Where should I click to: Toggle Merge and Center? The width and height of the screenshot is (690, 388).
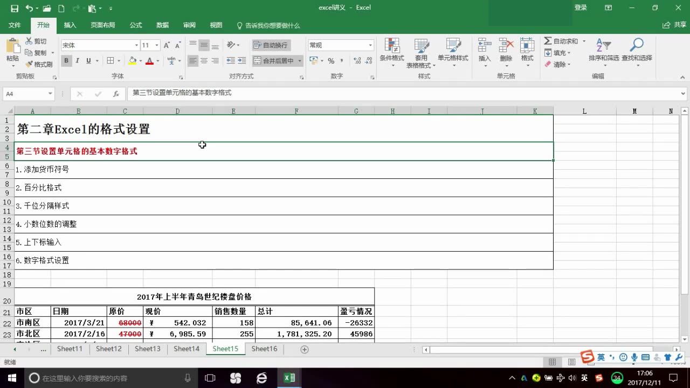coord(275,61)
